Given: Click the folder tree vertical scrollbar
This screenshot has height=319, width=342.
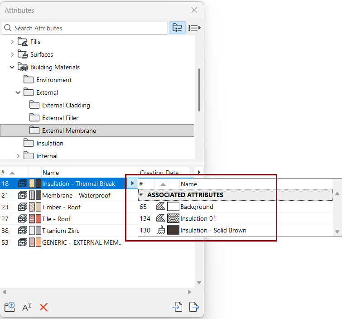Looking at the screenshot, I should (x=199, y=90).
